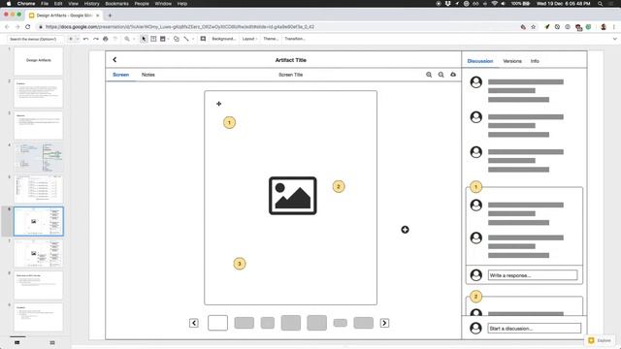Open Chrome three-dot menu
This screenshot has height=349, width=621.
614,27
